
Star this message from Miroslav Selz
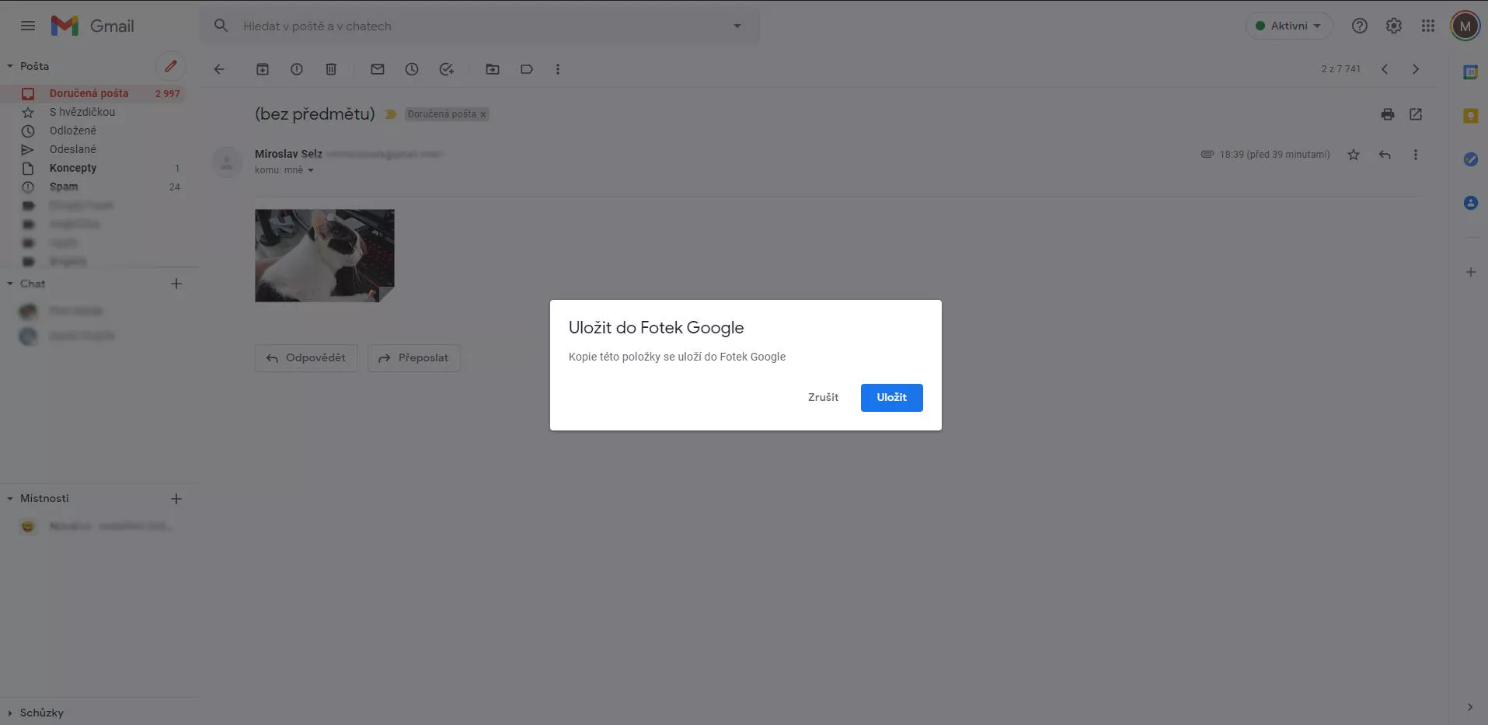(x=1354, y=155)
